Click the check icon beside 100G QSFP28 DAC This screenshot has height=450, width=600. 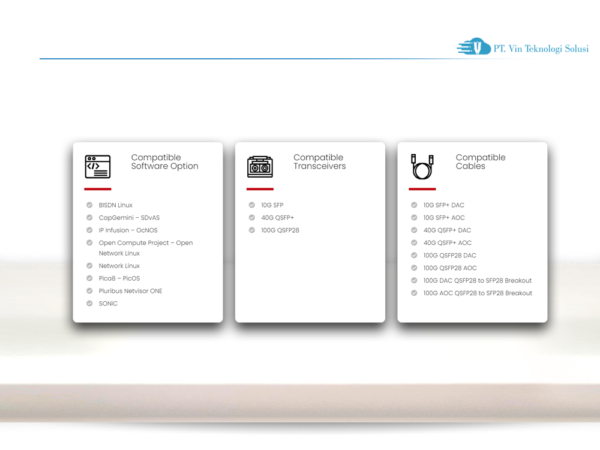pos(414,256)
